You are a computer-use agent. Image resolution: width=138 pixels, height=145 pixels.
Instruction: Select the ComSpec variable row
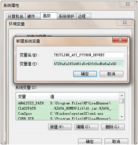click(x=67, y=113)
